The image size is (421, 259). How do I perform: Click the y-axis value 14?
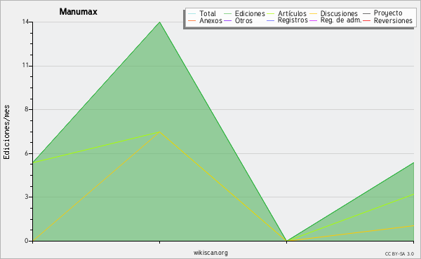(25, 22)
